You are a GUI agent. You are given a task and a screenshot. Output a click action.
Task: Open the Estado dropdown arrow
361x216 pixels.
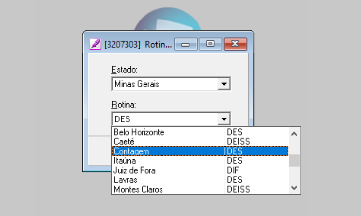pyautogui.click(x=224, y=84)
